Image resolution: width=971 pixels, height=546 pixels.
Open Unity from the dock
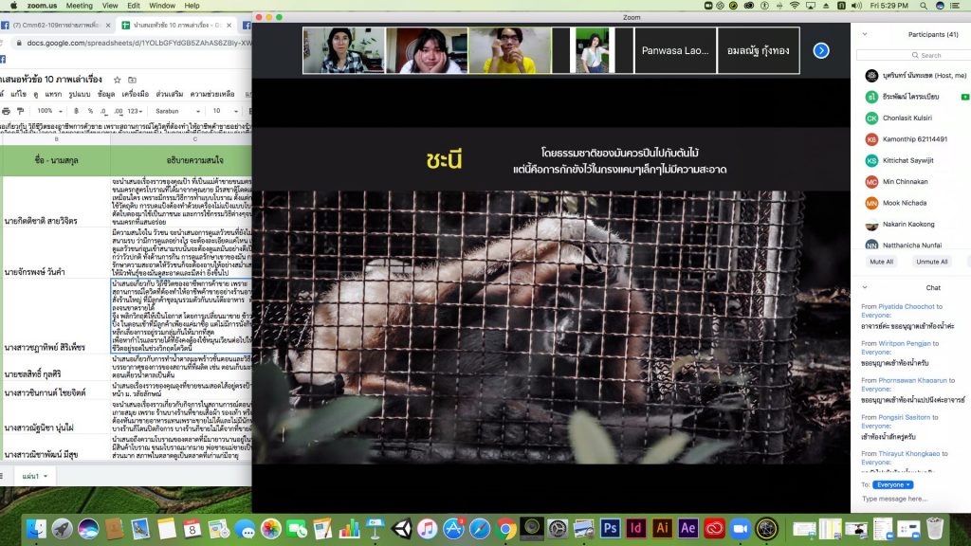coord(400,528)
